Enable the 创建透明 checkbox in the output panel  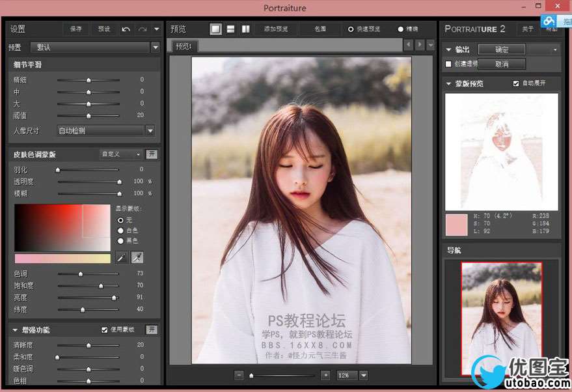pyautogui.click(x=448, y=64)
